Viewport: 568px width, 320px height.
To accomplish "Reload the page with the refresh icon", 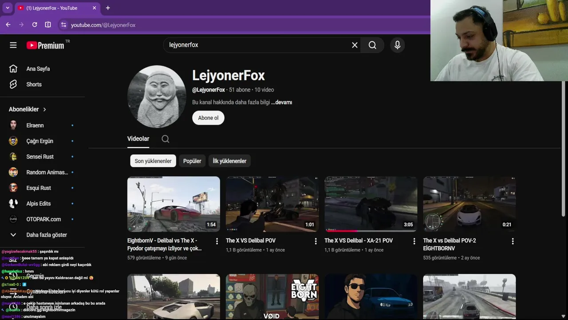I will click(35, 25).
